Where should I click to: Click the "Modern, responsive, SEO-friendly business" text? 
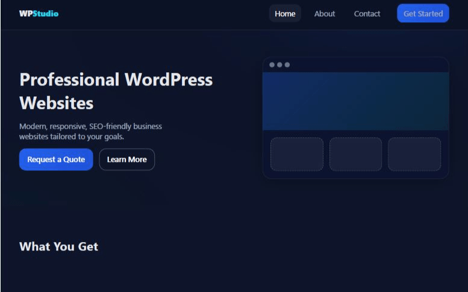90,126
